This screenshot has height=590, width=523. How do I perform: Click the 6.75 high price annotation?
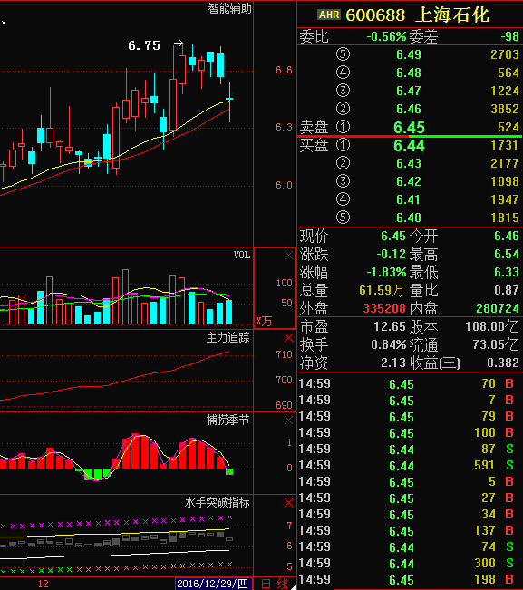point(144,45)
